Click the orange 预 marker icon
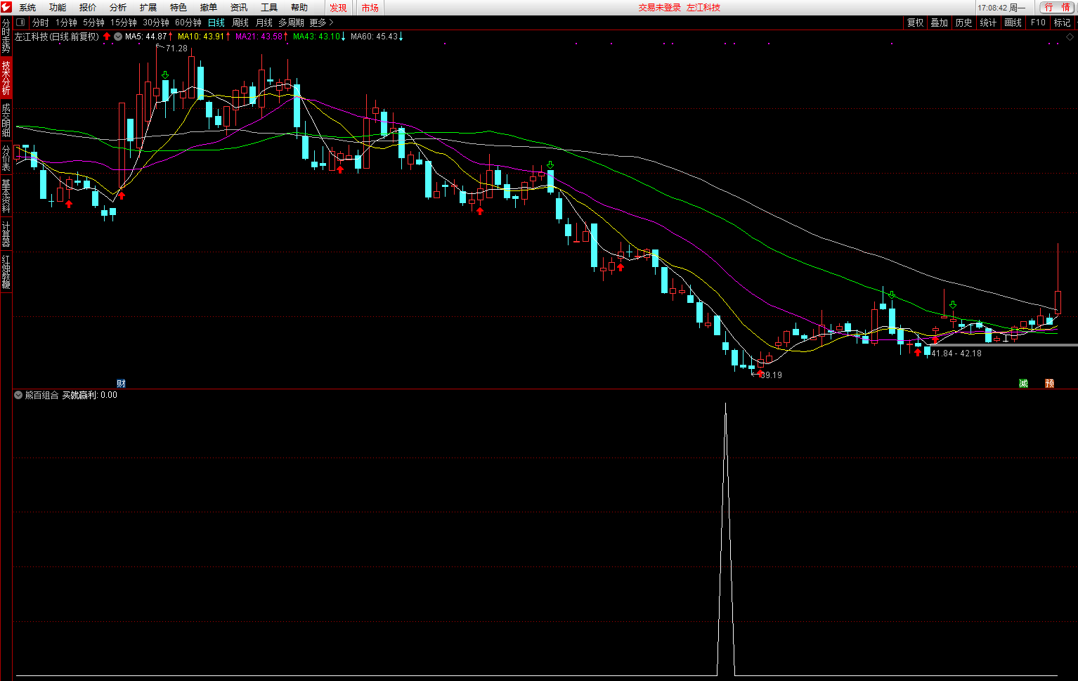The height and width of the screenshot is (681, 1078). (x=1049, y=383)
